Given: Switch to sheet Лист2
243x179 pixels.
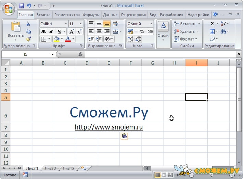Looking at the screenshot, I should tap(50, 169).
